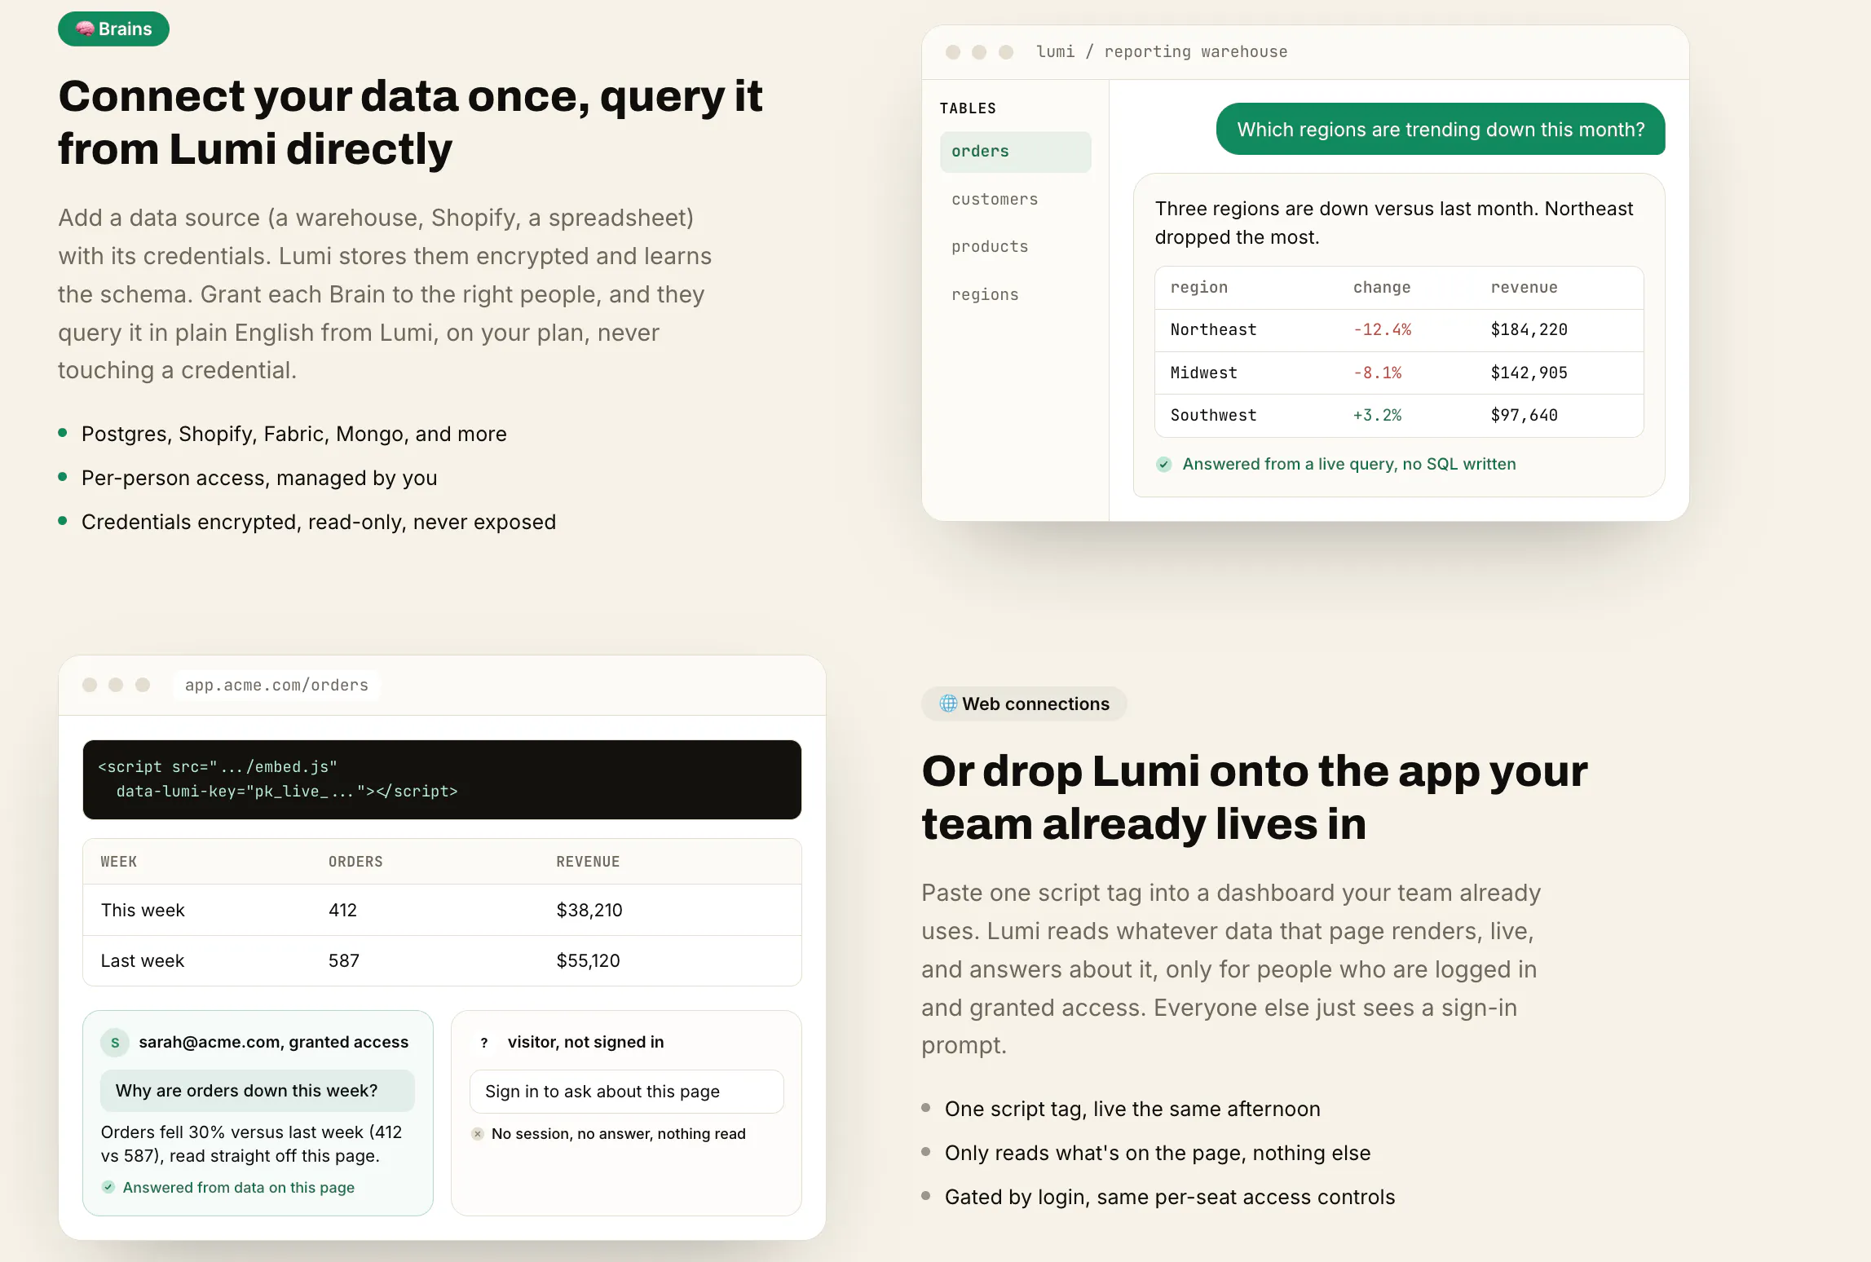
Task: Click the 'change' column header
Action: pyautogui.click(x=1382, y=288)
